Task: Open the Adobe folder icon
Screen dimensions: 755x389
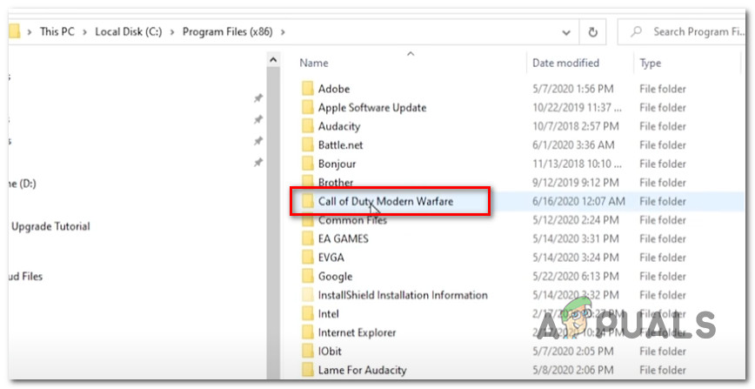Action: [x=308, y=89]
